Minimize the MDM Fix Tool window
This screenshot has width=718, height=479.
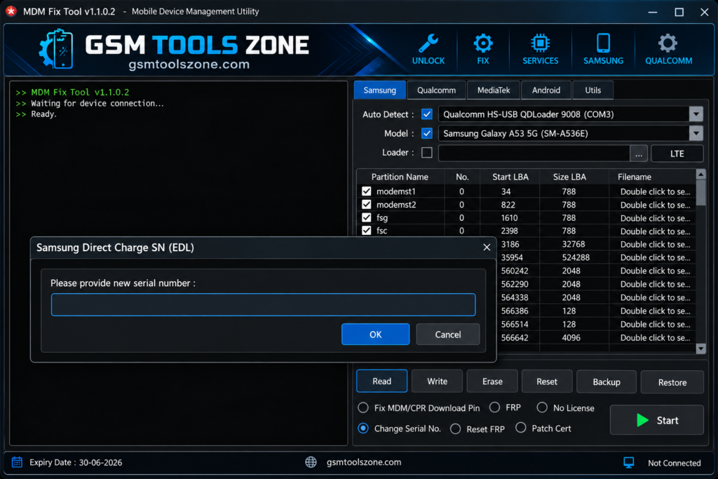coord(653,12)
